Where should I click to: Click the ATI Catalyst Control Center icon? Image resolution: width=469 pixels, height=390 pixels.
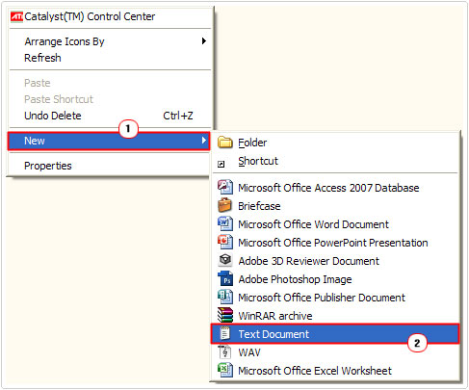click(x=16, y=16)
